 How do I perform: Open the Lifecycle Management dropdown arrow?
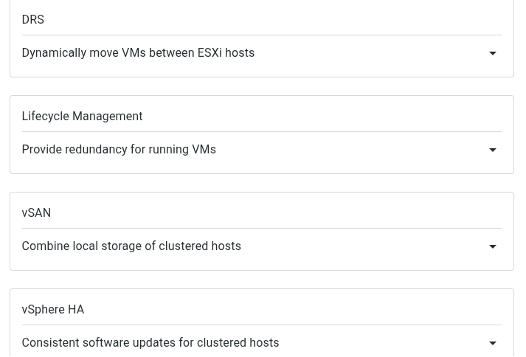(492, 150)
